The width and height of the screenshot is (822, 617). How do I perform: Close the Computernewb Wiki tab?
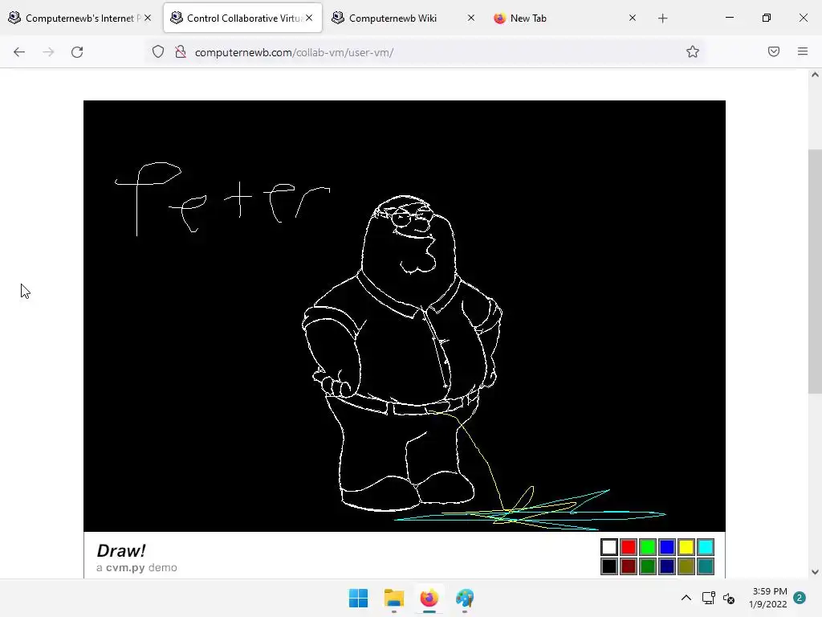pos(470,18)
